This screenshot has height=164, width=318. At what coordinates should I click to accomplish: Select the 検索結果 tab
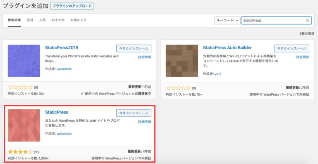pos(14,20)
